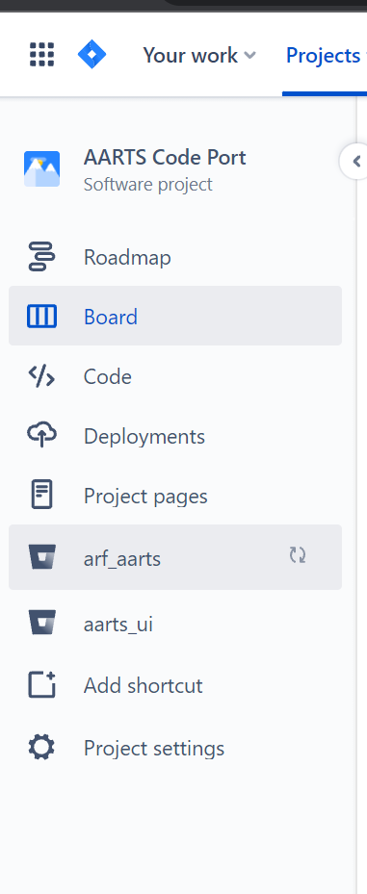Image resolution: width=367 pixels, height=894 pixels.
Task: Open the Roadmap icon in sidebar
Action: pyautogui.click(x=41, y=257)
